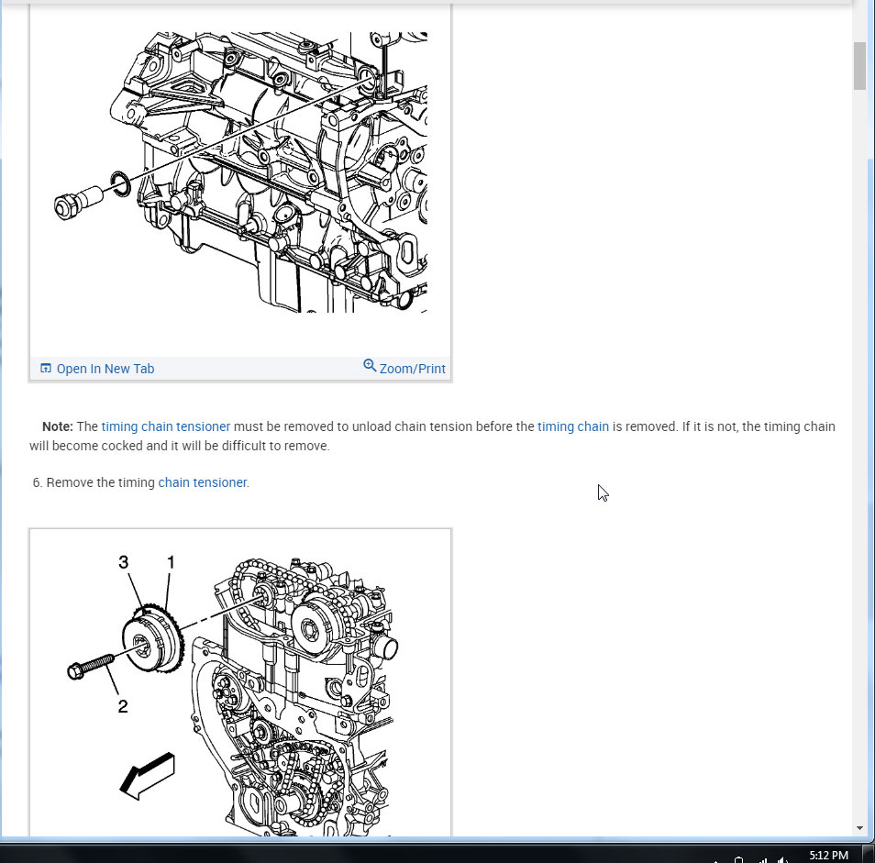This screenshot has height=863, width=875.
Task: Open the timing chain tensioner link in the Note
Action: pyautogui.click(x=166, y=426)
